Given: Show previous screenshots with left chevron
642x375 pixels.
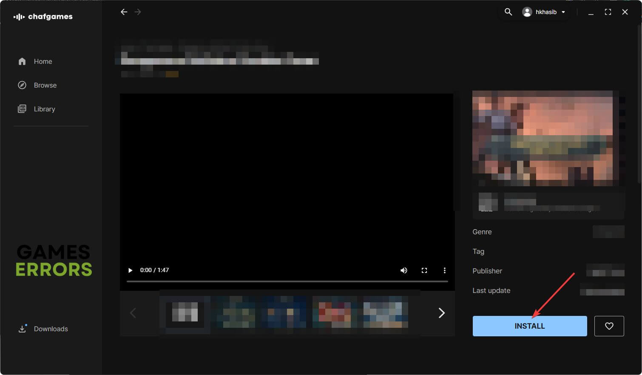Looking at the screenshot, I should (x=133, y=313).
